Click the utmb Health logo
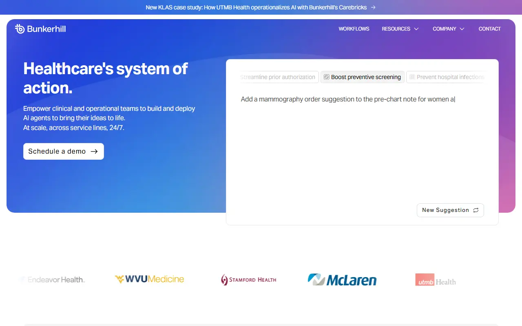Screen dimensions: 522x326 (x=436, y=280)
